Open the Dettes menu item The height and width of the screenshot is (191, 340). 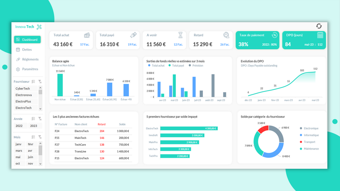(x=27, y=50)
